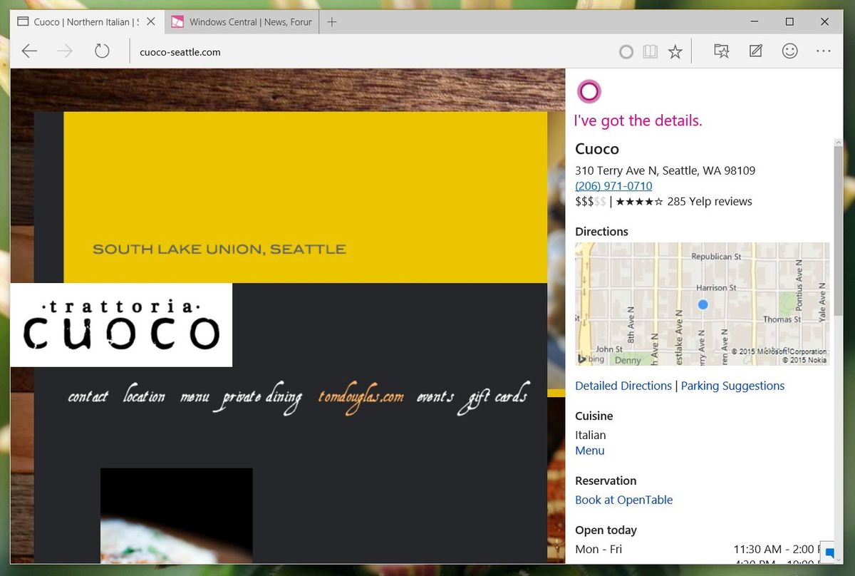Open a new browser tab

(x=331, y=21)
